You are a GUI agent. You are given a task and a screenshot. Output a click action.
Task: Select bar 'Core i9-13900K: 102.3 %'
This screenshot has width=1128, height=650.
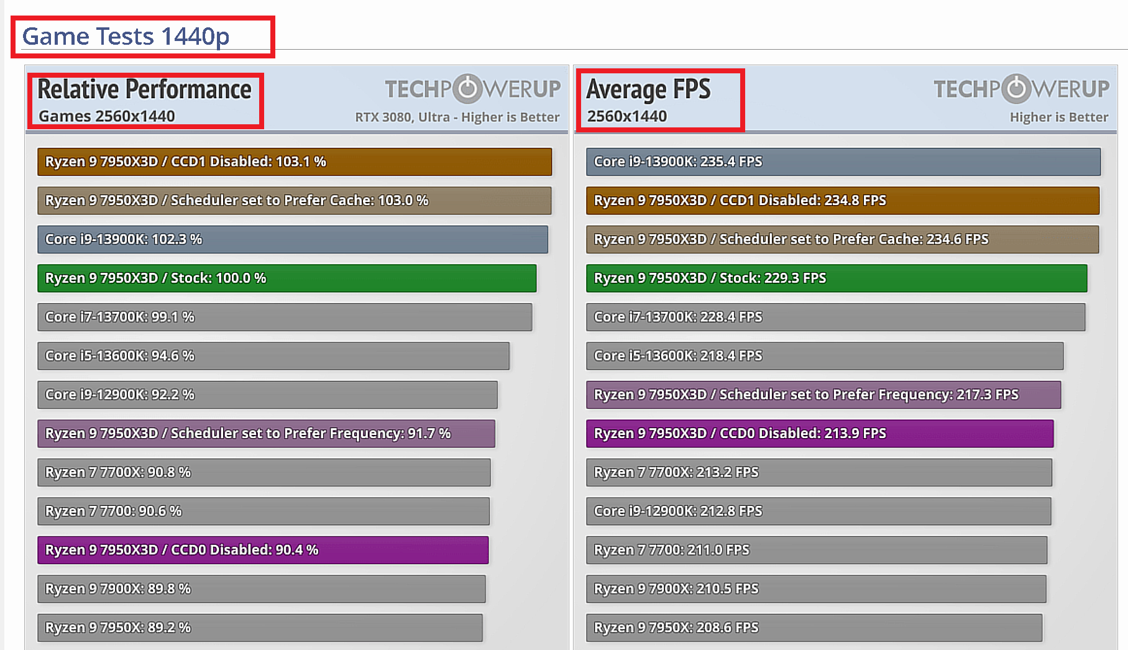pyautogui.click(x=293, y=239)
